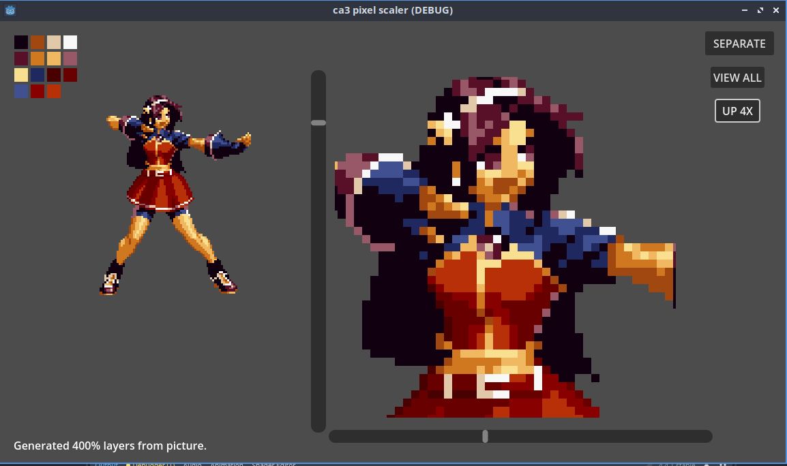Screen dimensions: 787x466
Task: Click the enlarged 4x sprite preview
Action: (x=505, y=247)
